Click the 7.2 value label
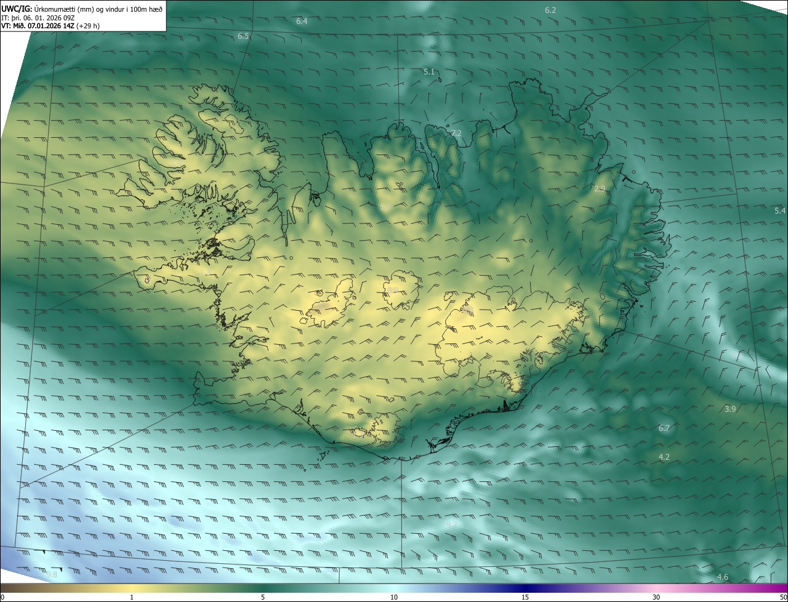The image size is (788, 602). pos(456,133)
